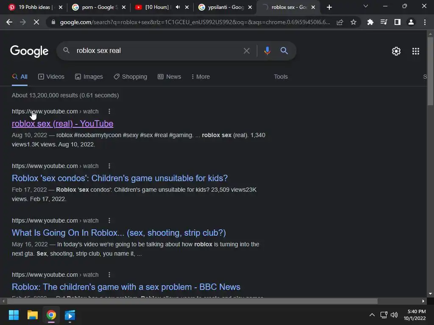
Task: Mute the 10 Hours YouTube tab audio
Action: pos(178,7)
